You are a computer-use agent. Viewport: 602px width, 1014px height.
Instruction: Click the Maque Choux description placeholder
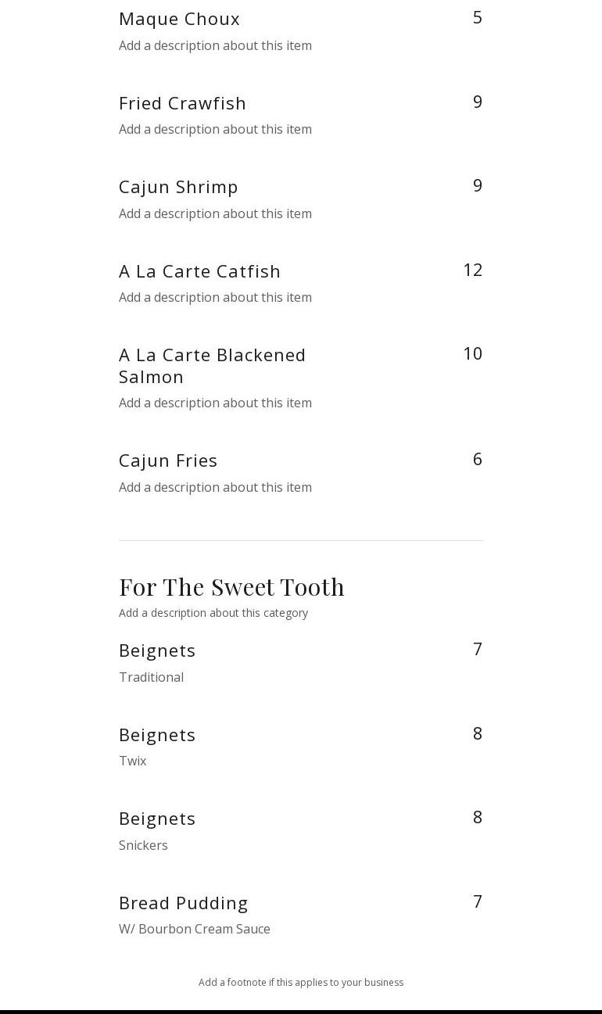pyautogui.click(x=215, y=45)
